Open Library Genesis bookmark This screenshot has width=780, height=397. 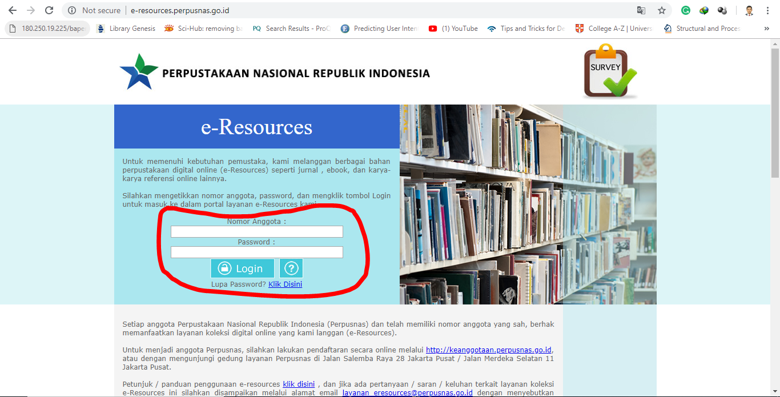click(126, 29)
